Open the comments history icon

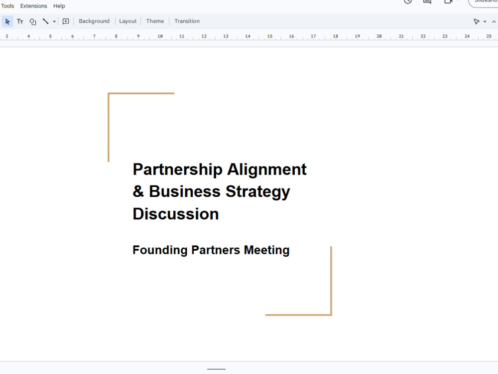click(x=427, y=1)
